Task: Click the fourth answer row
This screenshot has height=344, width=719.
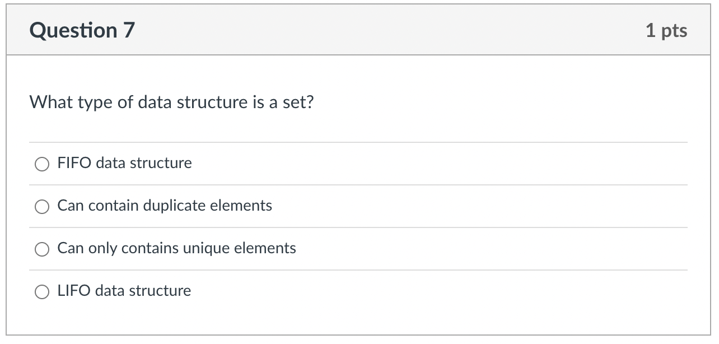Action: 358,291
